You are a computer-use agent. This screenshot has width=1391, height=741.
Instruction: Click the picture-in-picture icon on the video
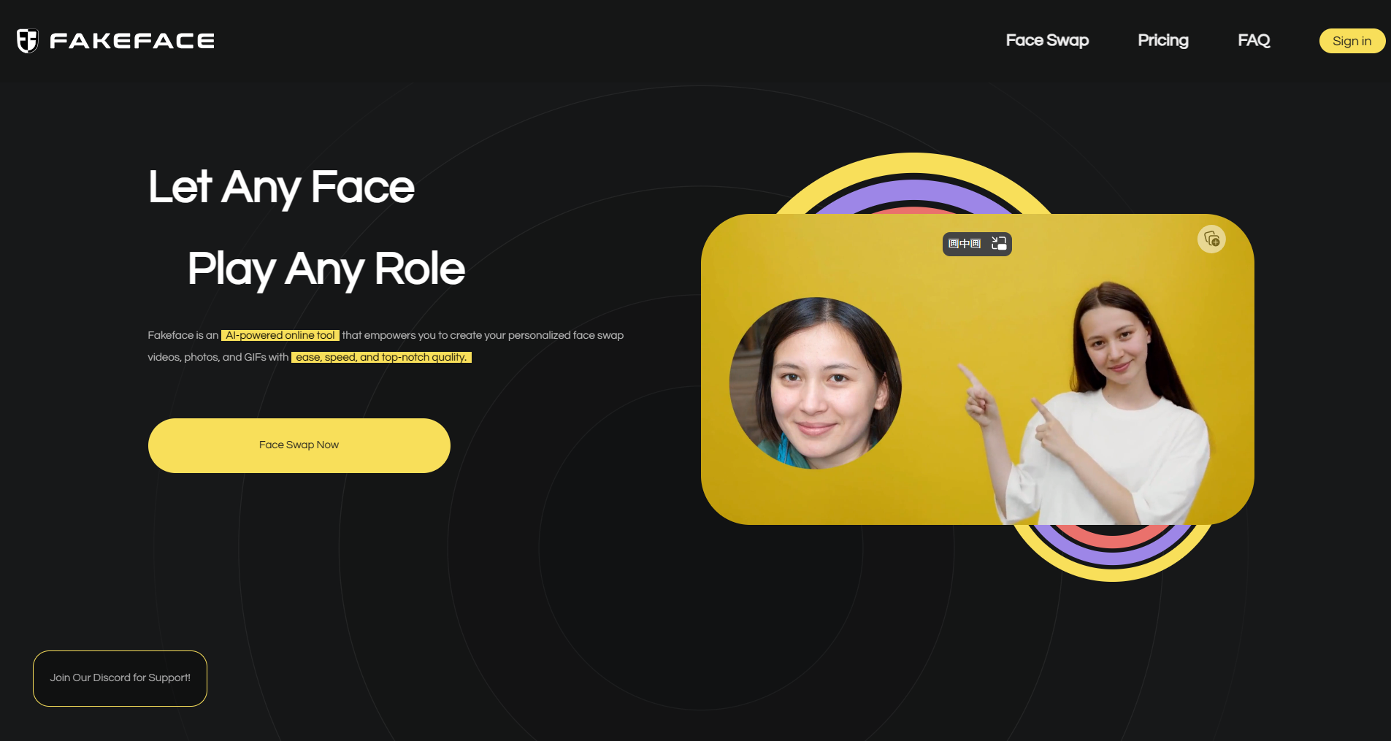999,244
